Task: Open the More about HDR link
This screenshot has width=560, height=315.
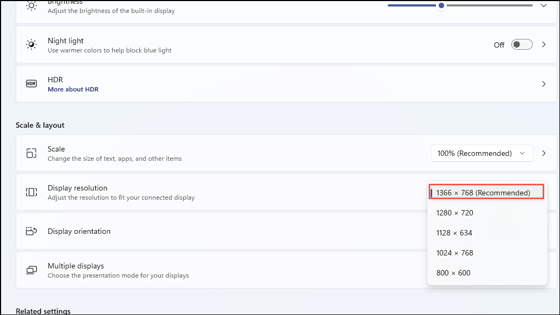Action: click(73, 89)
